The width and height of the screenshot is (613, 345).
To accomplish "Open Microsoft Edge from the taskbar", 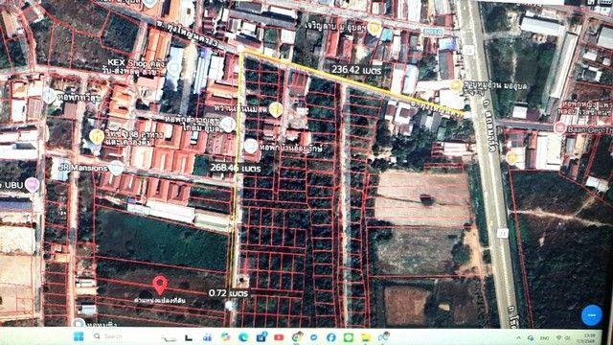I will [x=243, y=336].
